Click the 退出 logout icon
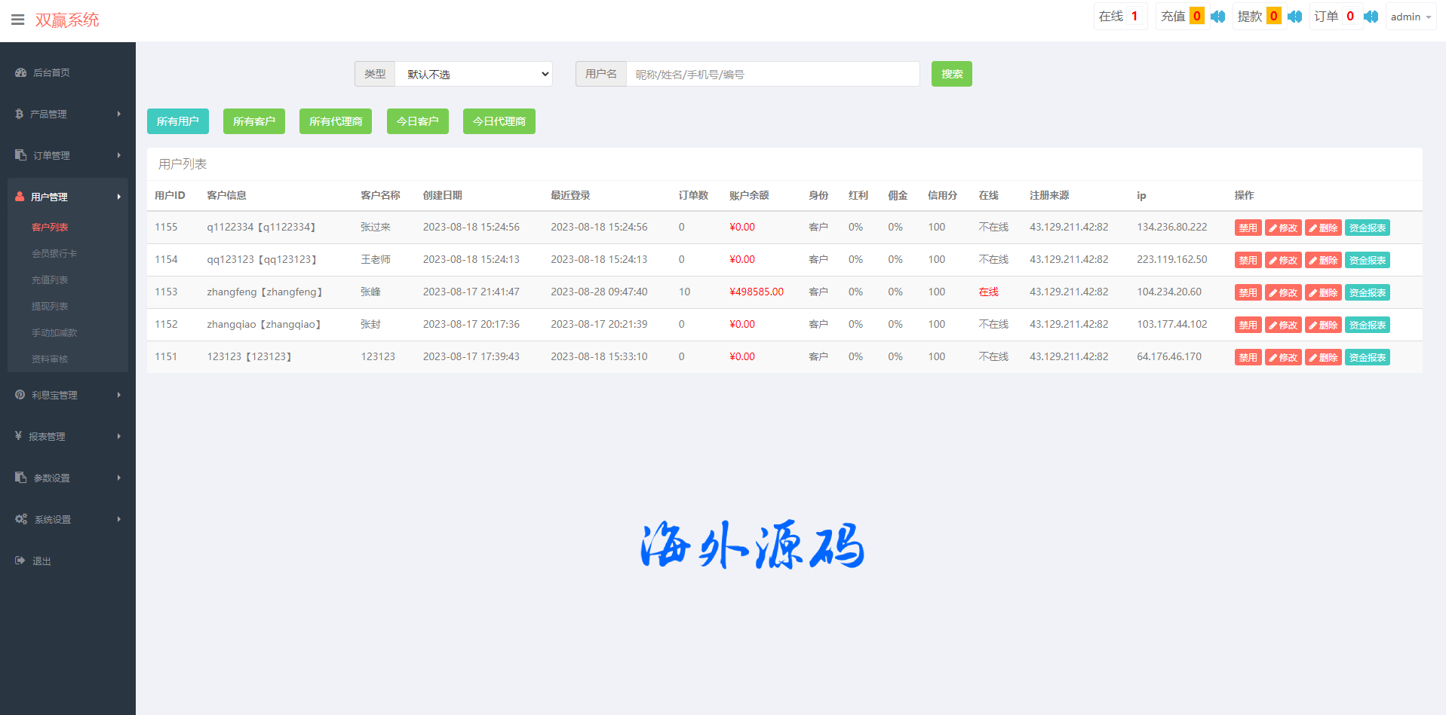 coord(20,561)
